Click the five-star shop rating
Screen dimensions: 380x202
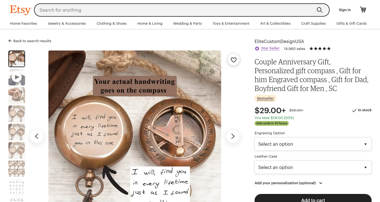click(x=320, y=49)
